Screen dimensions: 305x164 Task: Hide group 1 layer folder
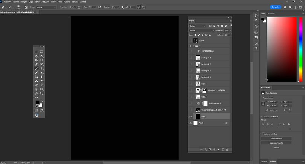coord(190,46)
